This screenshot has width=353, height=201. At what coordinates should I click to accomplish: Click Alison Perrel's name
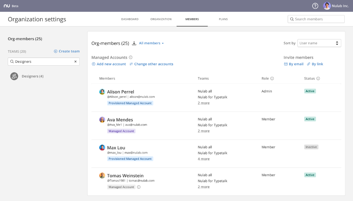(x=120, y=92)
